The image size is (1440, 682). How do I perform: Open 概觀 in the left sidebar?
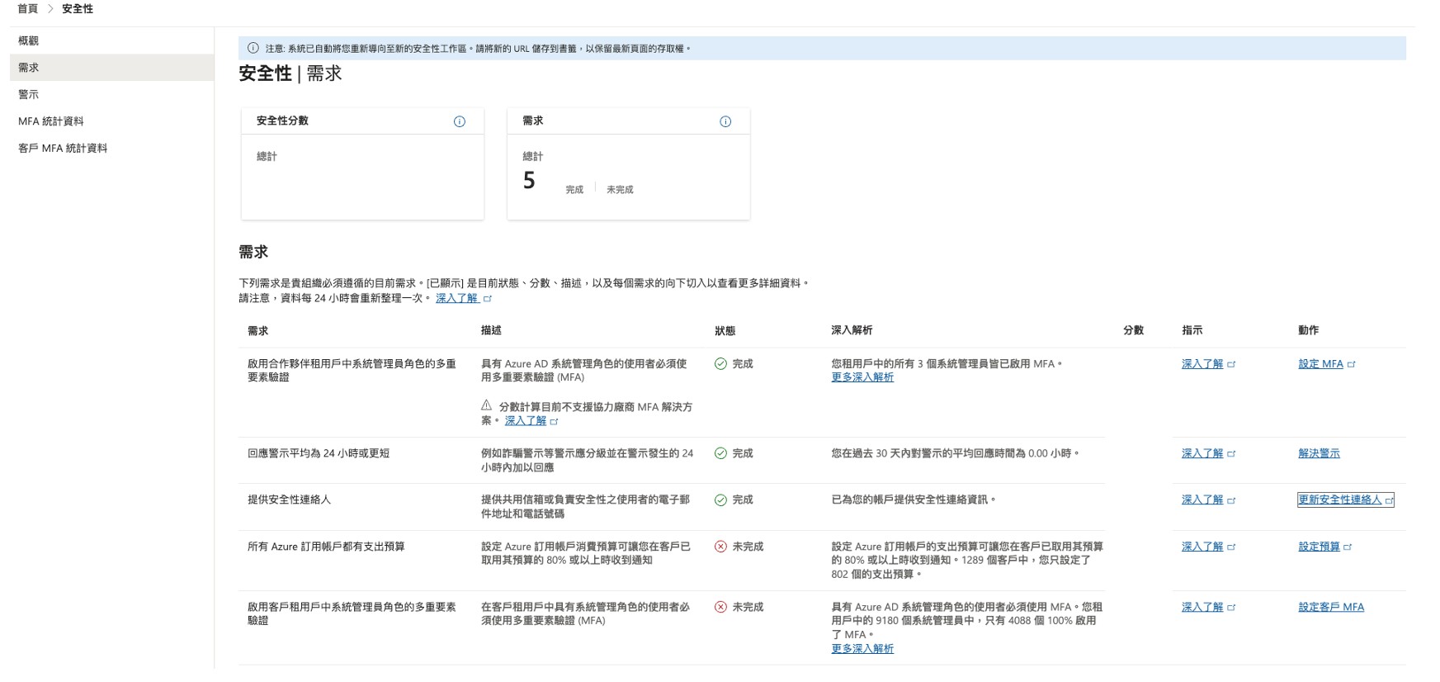29,40
